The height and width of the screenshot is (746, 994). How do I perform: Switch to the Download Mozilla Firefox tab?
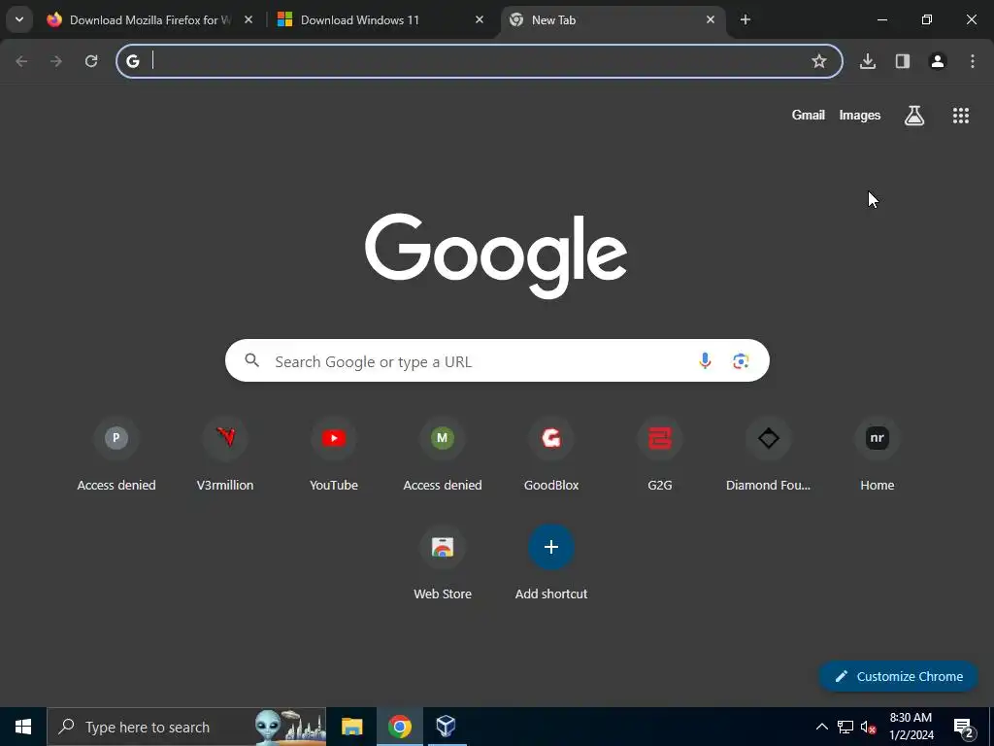pyautogui.click(x=149, y=19)
